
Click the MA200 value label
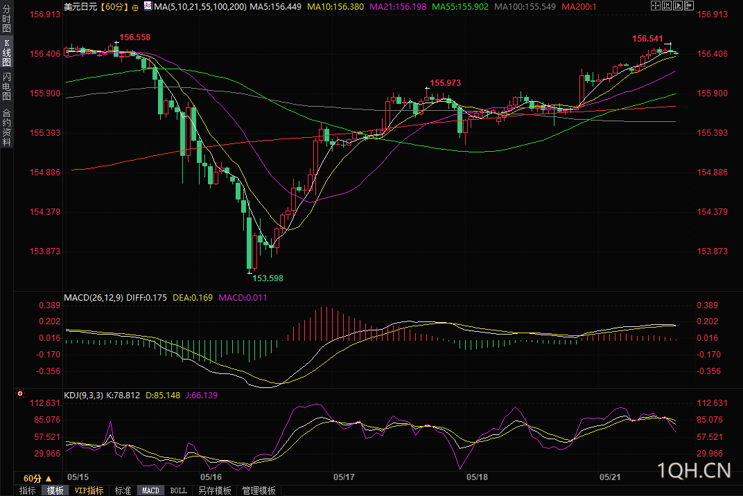click(x=579, y=7)
